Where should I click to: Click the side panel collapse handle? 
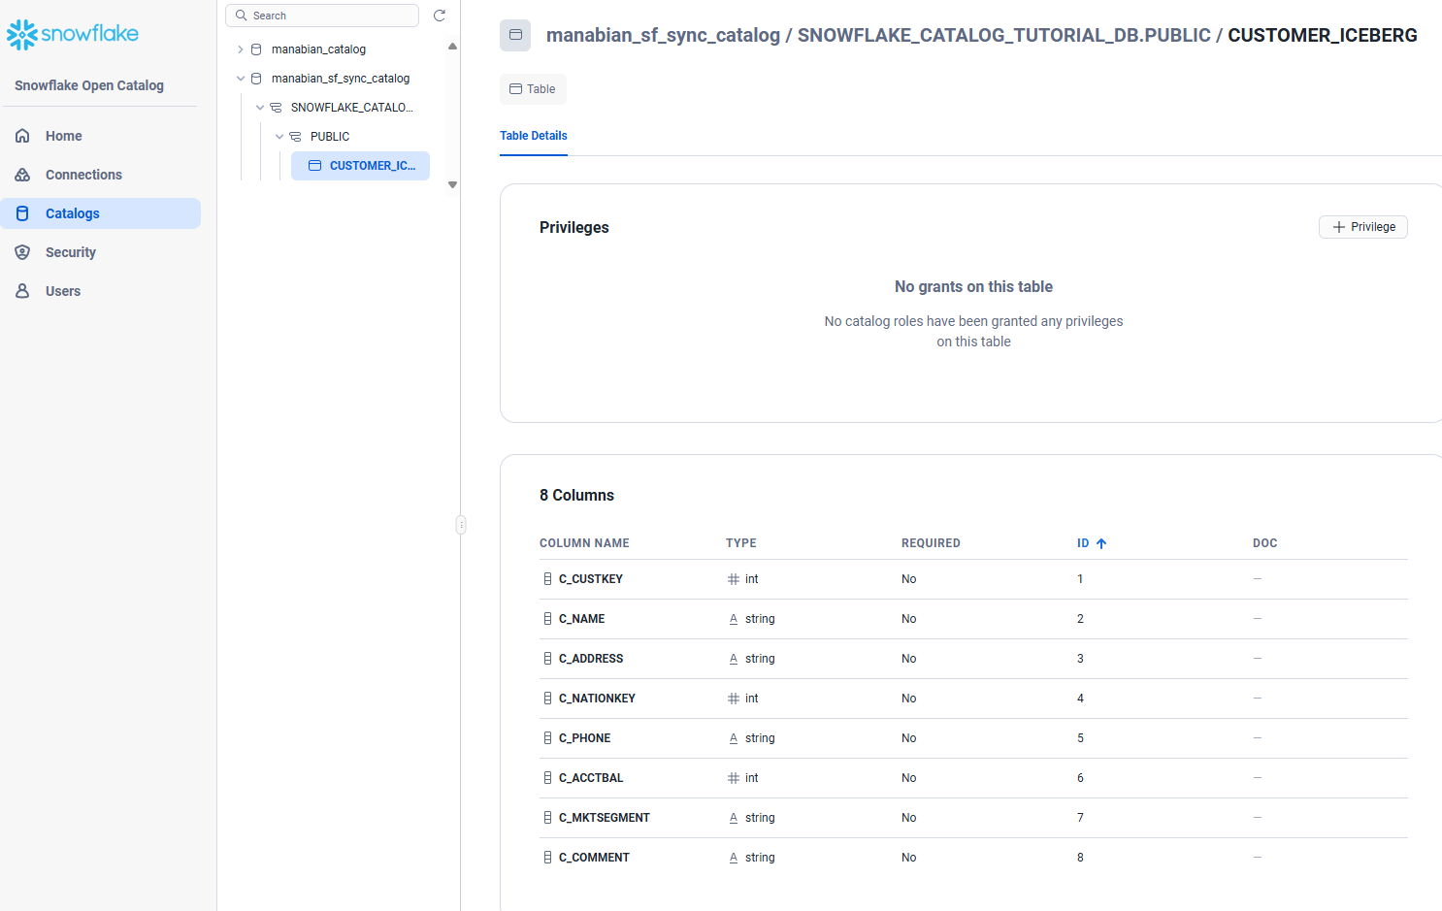click(461, 525)
